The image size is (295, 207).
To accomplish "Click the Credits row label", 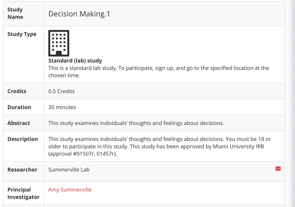I will point(17,91).
